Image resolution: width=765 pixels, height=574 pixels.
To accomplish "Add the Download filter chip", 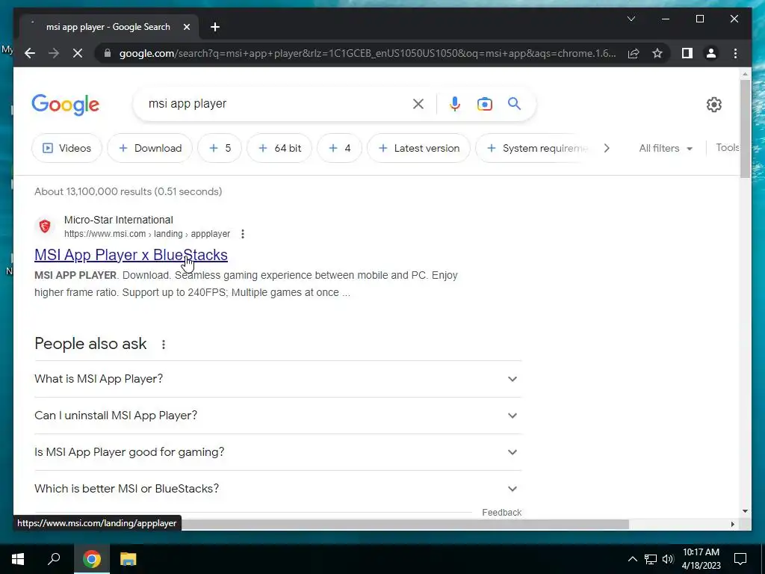I will point(149,148).
